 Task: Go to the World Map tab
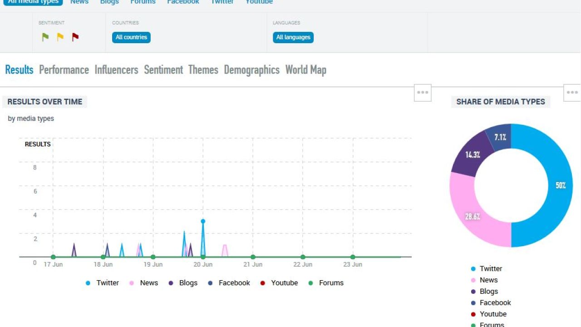click(305, 70)
